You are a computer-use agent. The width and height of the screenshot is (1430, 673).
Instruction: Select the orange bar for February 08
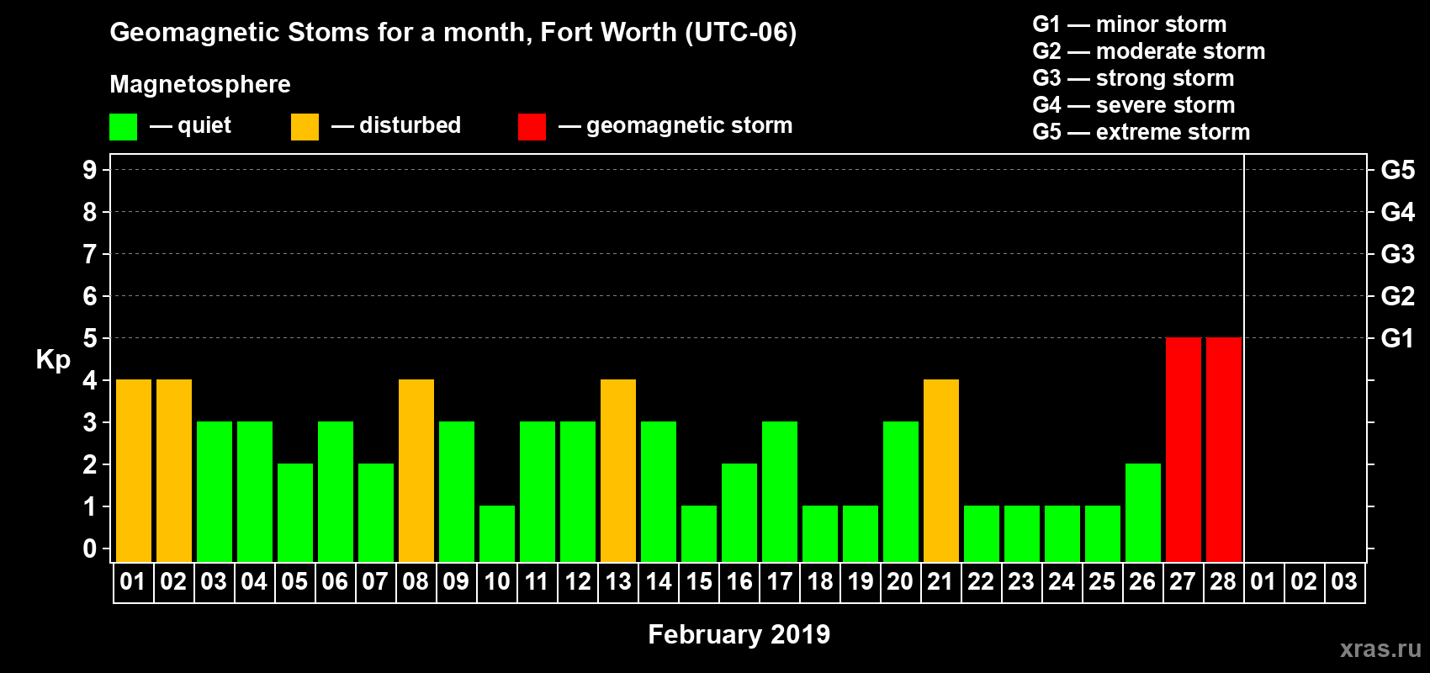point(416,470)
